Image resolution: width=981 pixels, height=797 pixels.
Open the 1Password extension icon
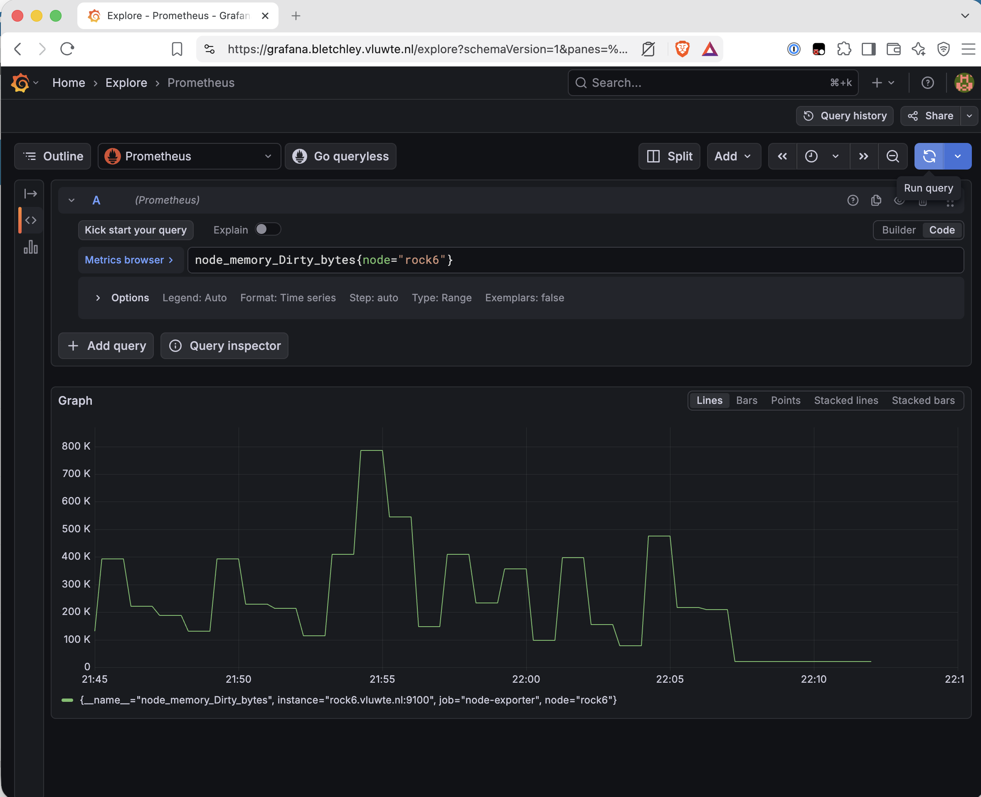coord(794,49)
